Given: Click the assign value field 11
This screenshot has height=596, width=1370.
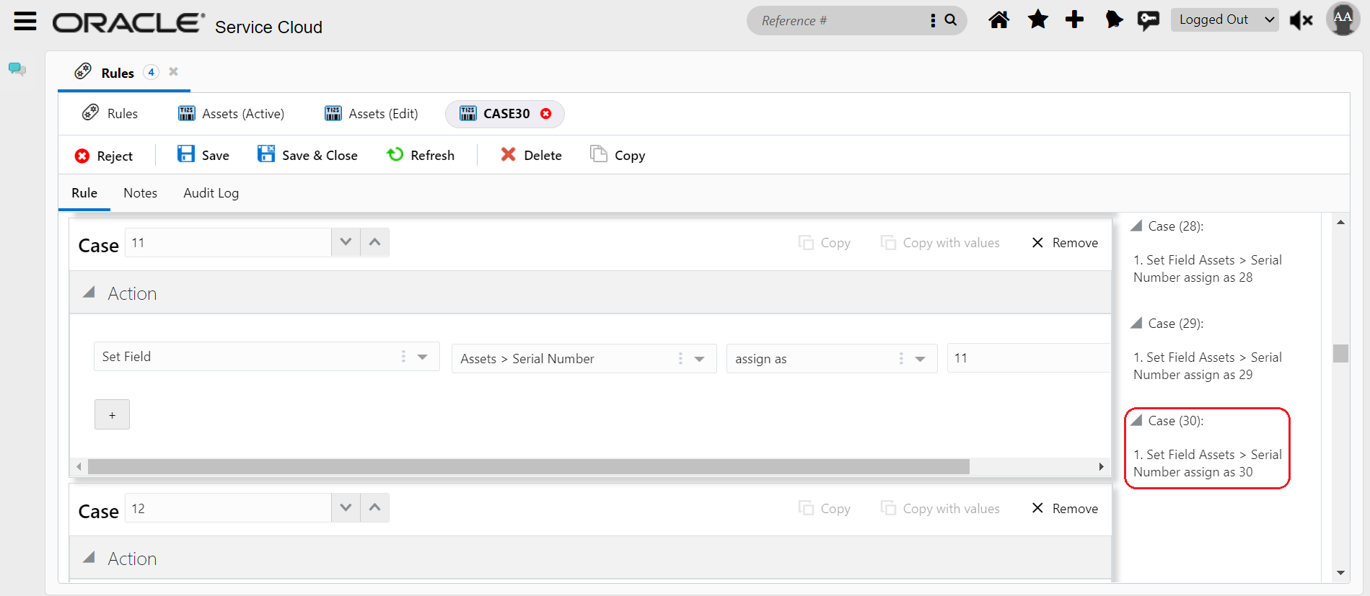Looking at the screenshot, I should 1029,358.
